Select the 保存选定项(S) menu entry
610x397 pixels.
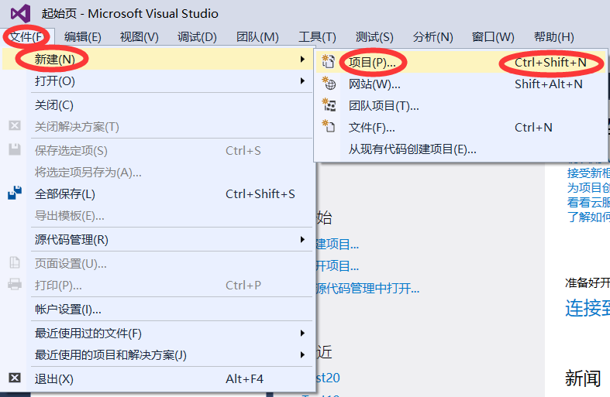(157, 150)
